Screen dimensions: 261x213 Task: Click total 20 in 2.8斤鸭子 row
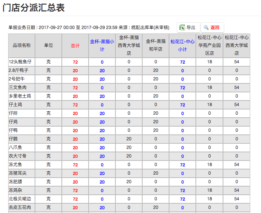75,71
